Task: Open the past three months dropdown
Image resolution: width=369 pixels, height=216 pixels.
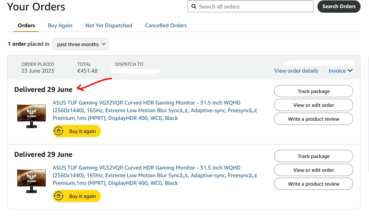Action: 81,44
